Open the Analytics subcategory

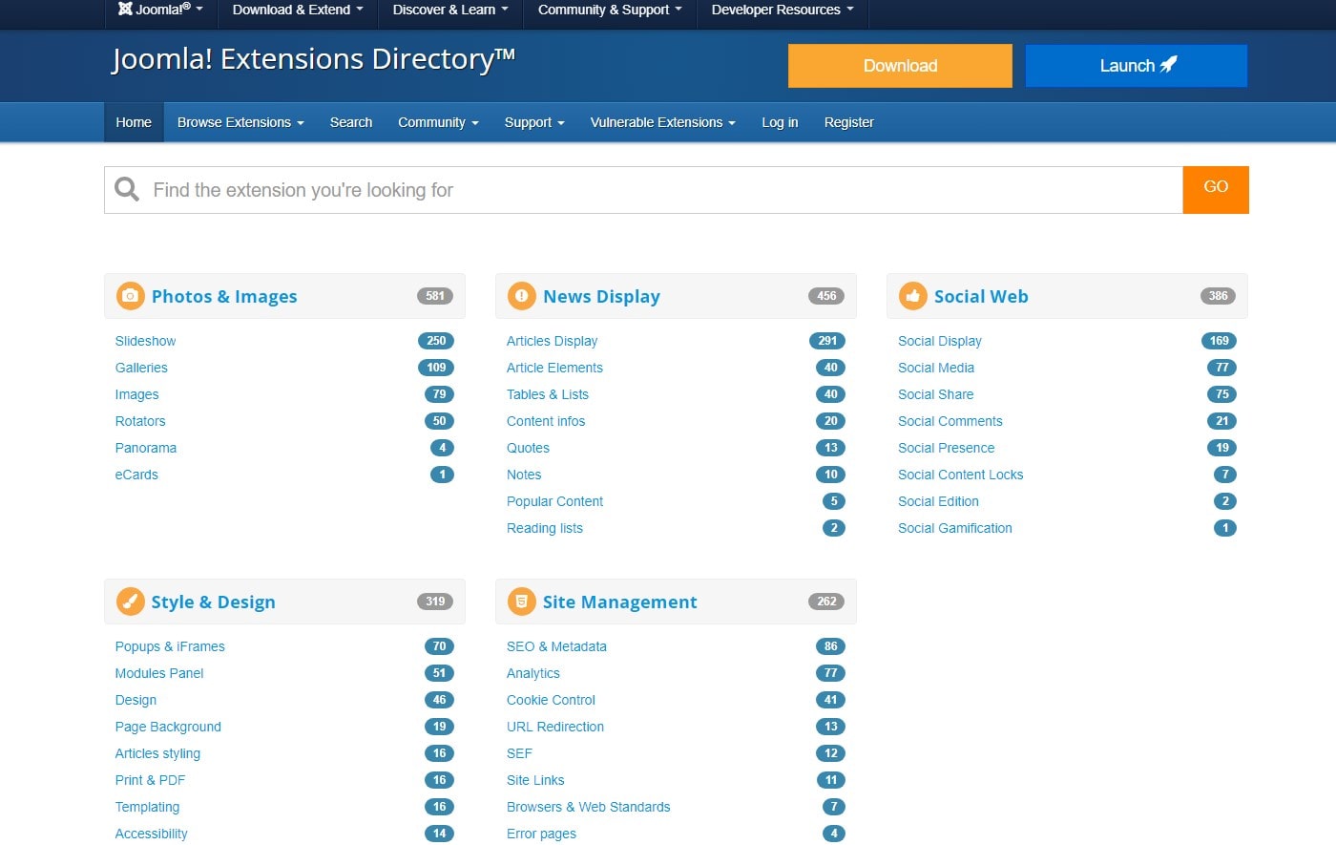533,673
